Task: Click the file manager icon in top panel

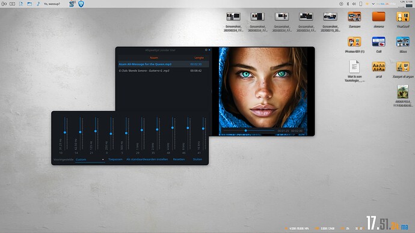Action: click(x=29, y=4)
